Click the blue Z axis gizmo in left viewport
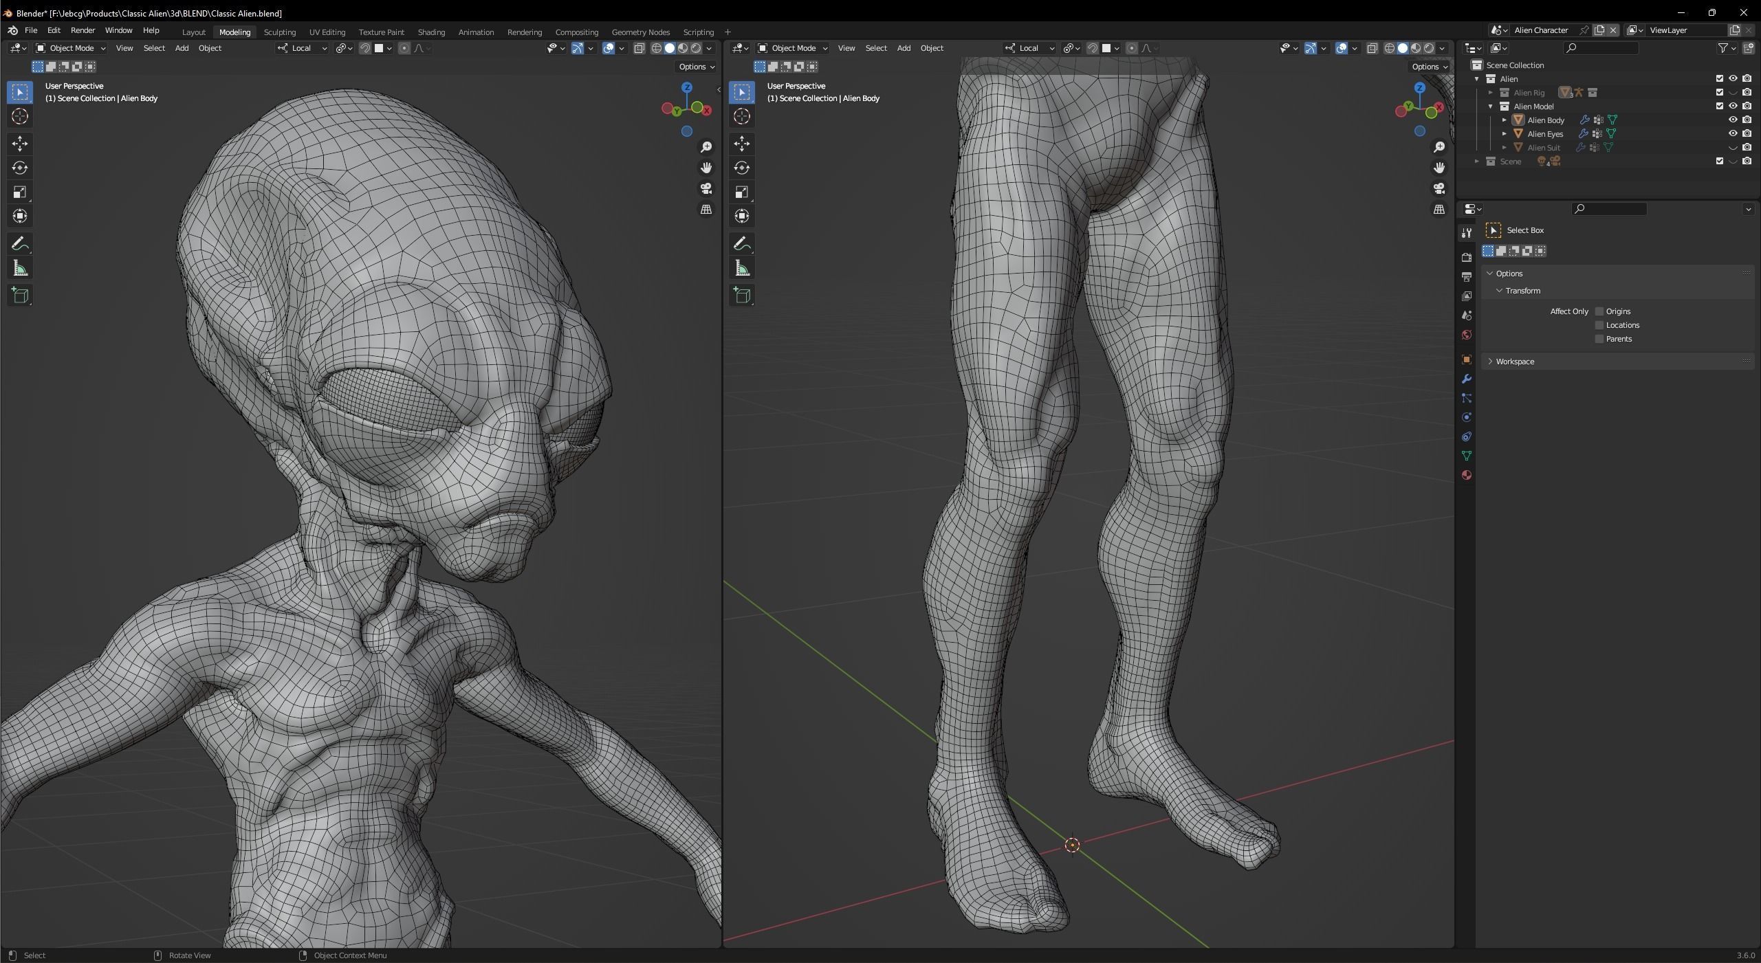 pyautogui.click(x=687, y=87)
